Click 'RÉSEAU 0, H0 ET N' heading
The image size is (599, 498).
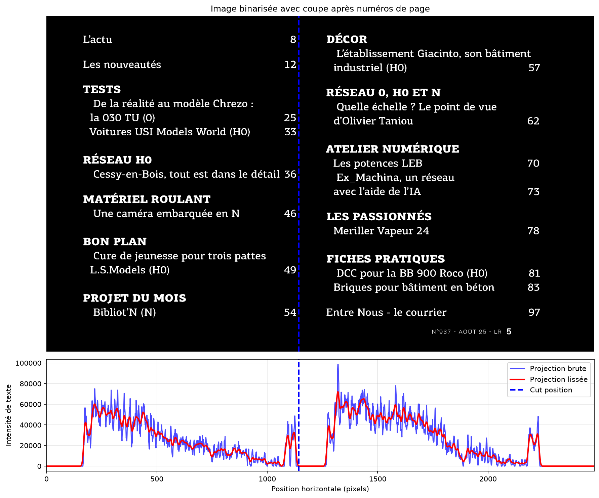pyautogui.click(x=383, y=93)
